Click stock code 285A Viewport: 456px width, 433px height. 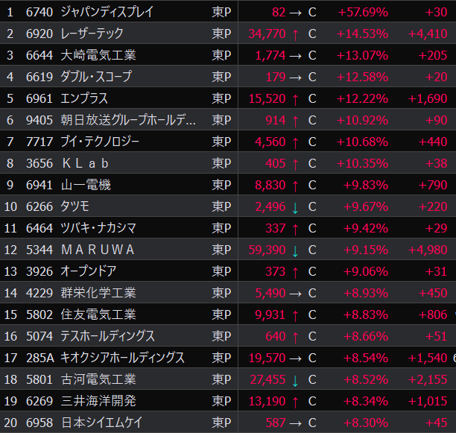pos(39,358)
